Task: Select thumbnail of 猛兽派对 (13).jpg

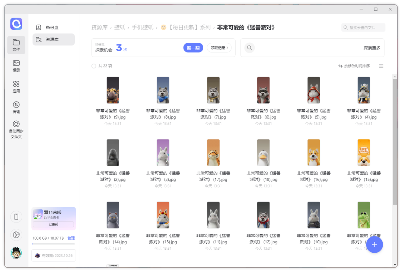Action: pos(163,215)
